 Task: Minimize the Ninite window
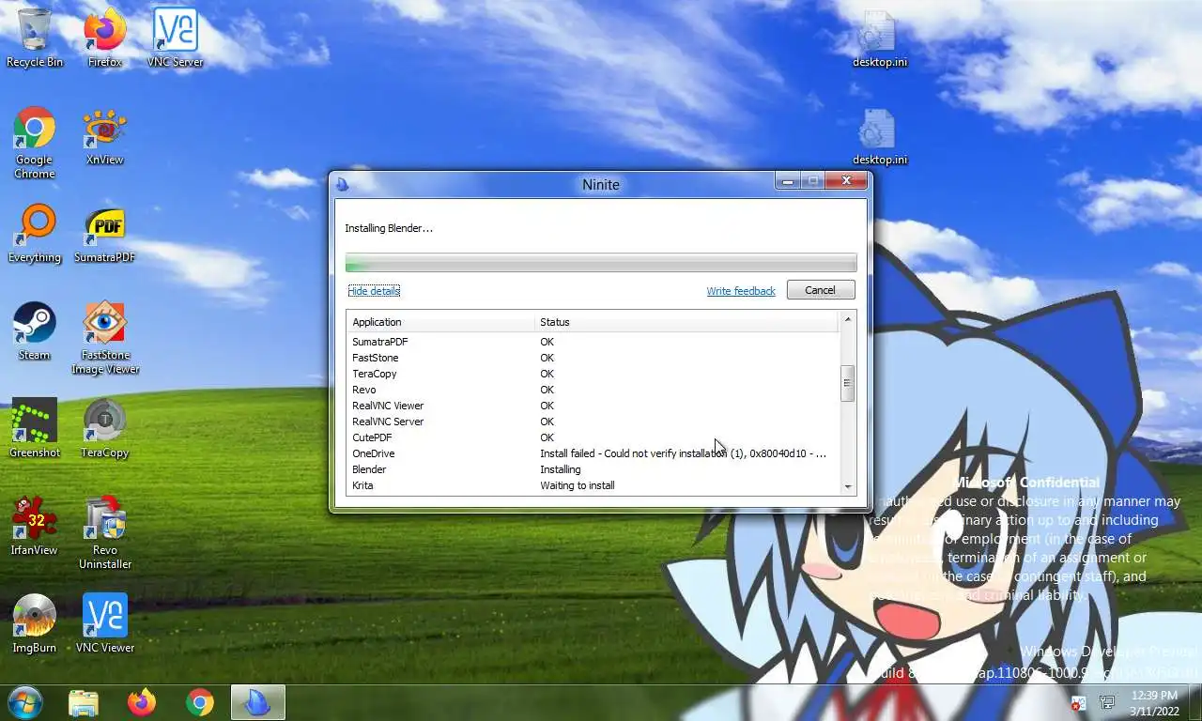point(788,181)
